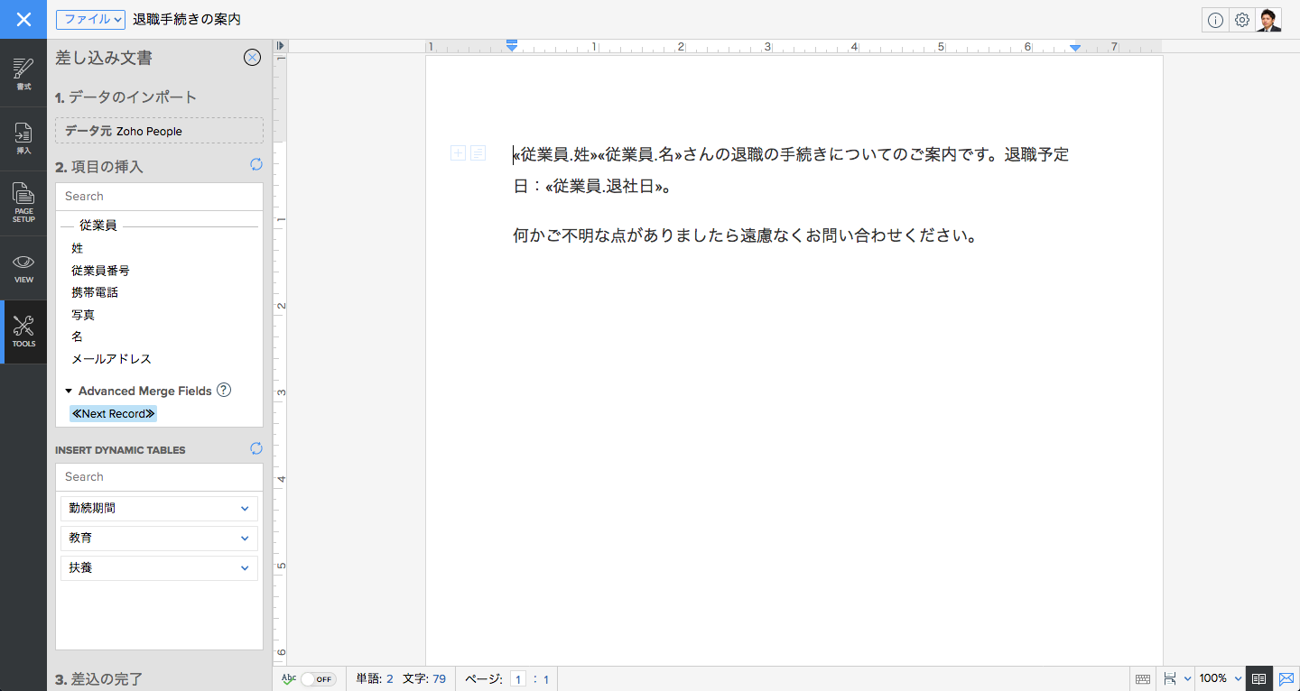Click the keyboard icon in status bar
The image size is (1300, 691).
[x=1142, y=678]
